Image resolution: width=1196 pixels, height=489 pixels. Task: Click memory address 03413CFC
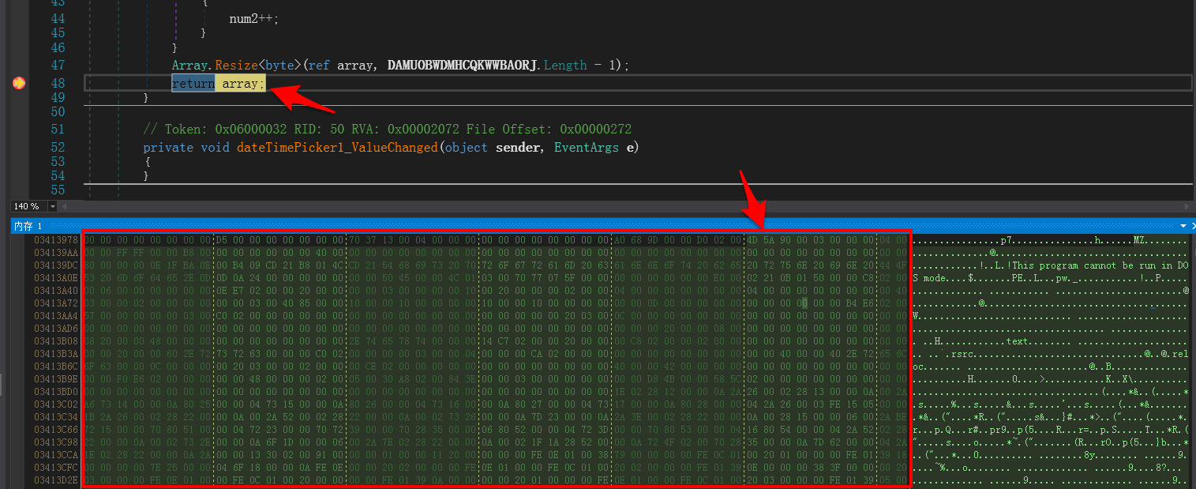[56, 468]
